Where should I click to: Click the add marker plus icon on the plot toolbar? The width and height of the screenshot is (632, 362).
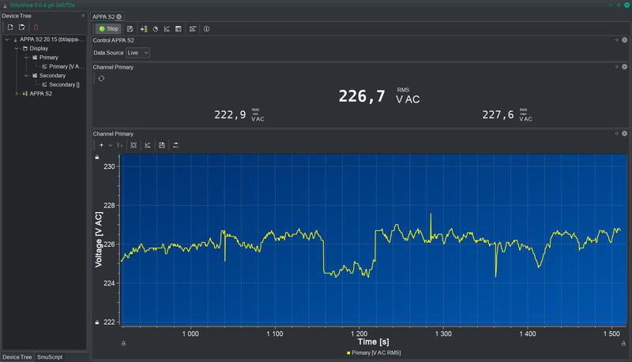101,145
